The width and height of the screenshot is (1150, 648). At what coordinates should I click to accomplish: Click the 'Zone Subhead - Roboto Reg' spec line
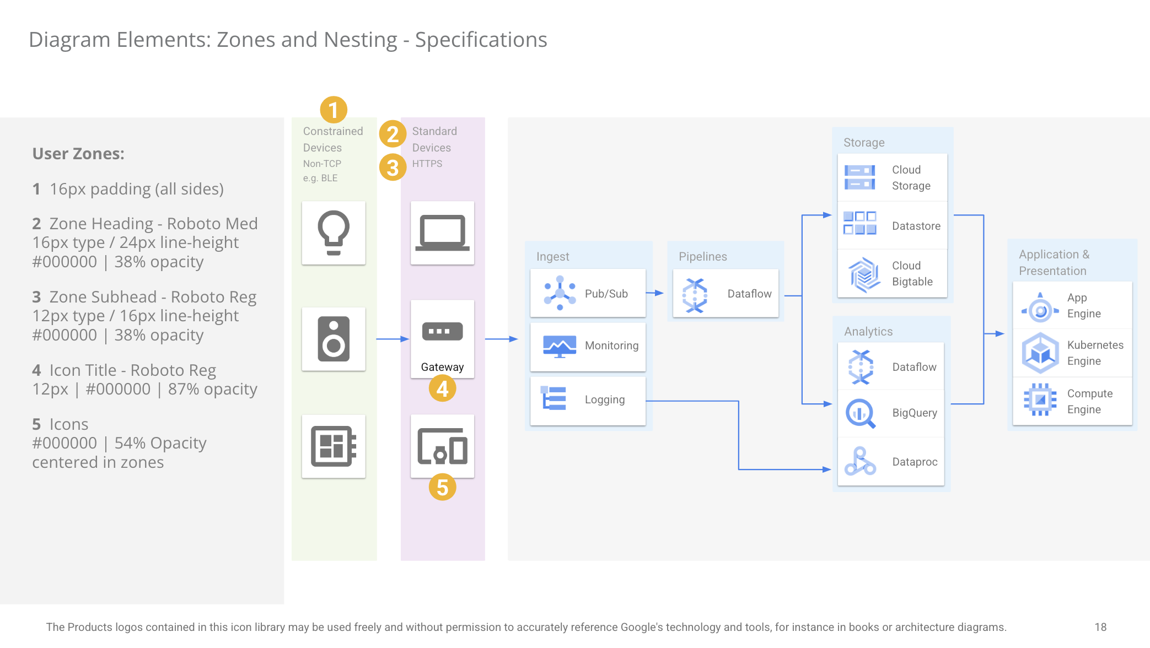click(144, 297)
